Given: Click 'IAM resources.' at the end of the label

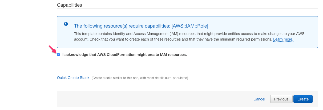Looking at the screenshot, I should click(173, 55).
